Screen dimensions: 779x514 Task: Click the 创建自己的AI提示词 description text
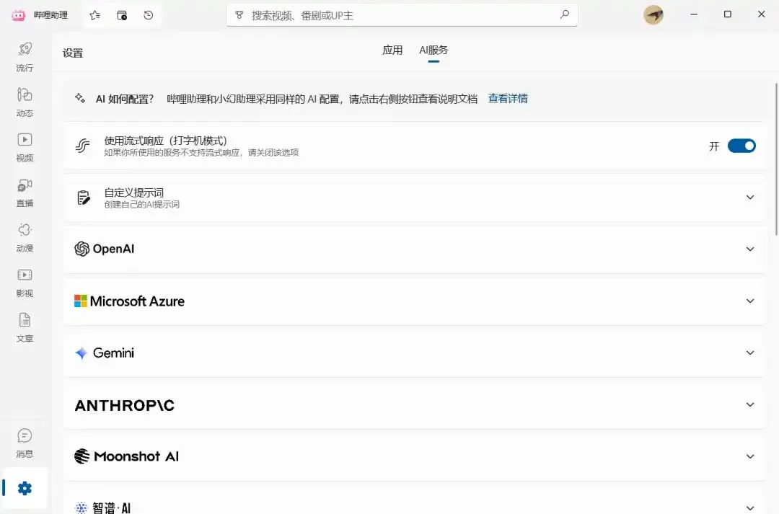141,205
